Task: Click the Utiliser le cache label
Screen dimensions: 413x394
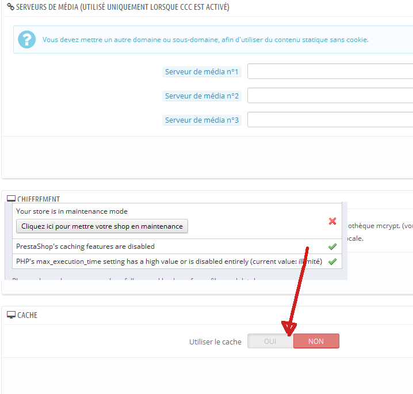Action: [x=216, y=342]
